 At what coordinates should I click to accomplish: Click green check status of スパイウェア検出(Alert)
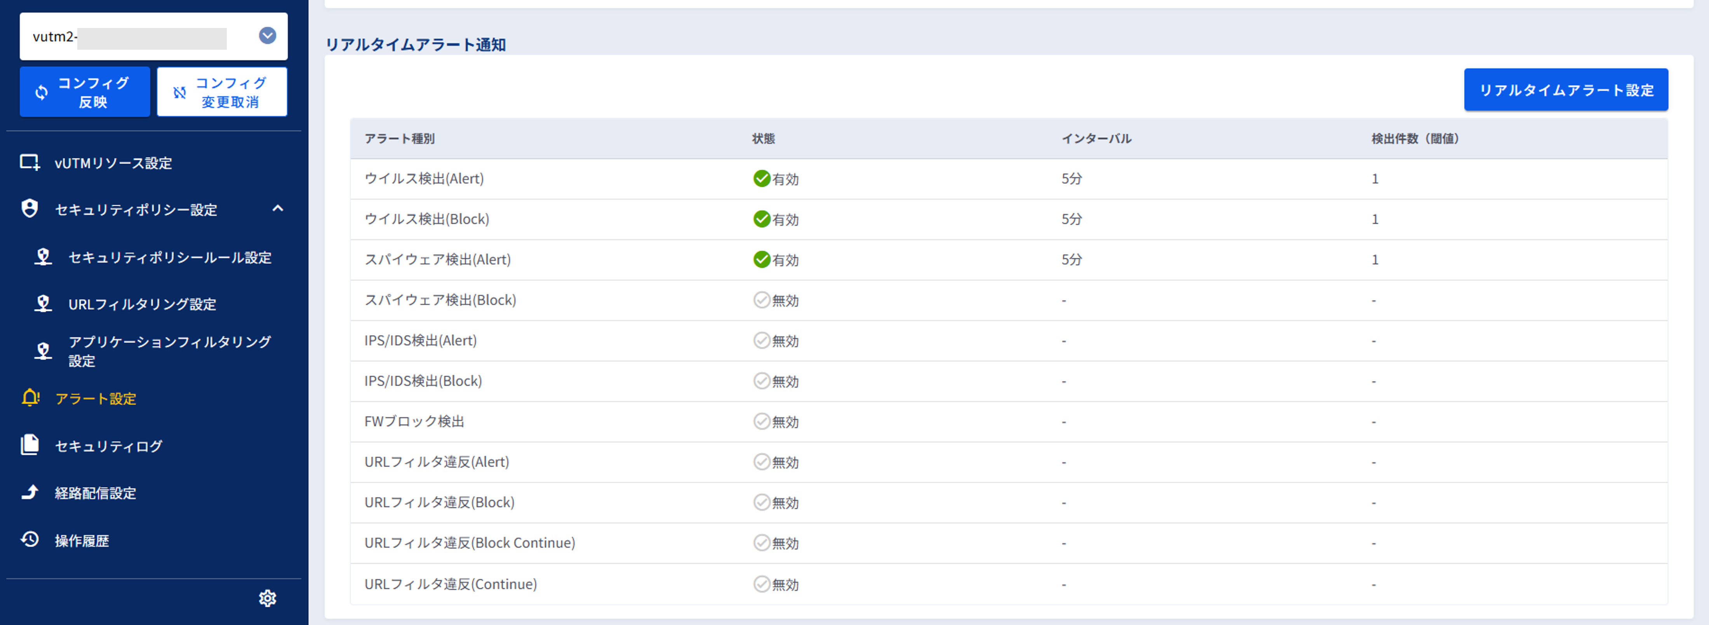coord(762,259)
